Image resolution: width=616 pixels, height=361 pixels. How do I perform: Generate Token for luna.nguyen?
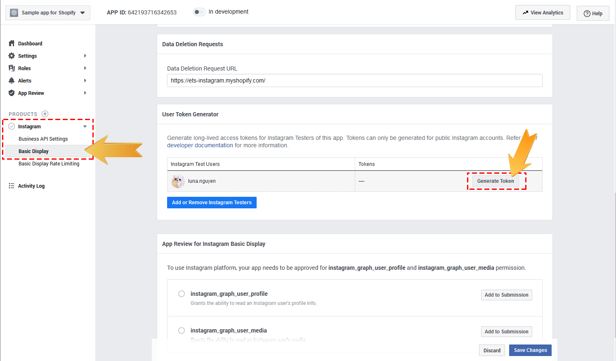pyautogui.click(x=496, y=181)
